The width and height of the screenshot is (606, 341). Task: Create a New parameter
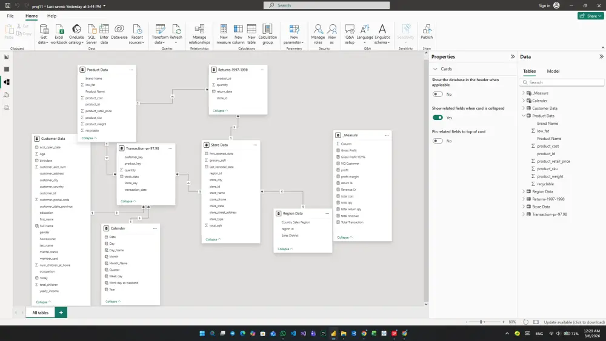coord(294,34)
